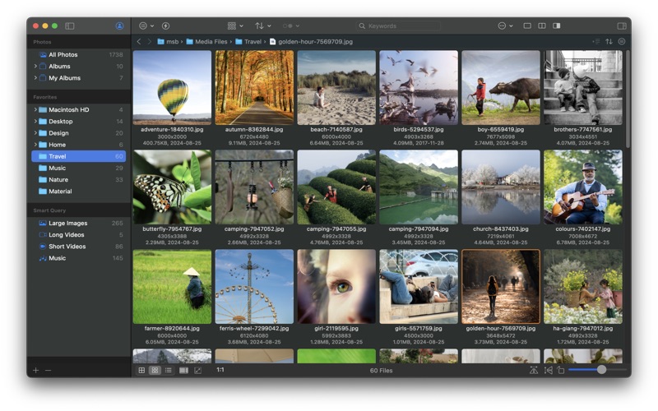The height and width of the screenshot is (411, 658).
Task: Click the lightning quick action icon
Action: point(166,26)
